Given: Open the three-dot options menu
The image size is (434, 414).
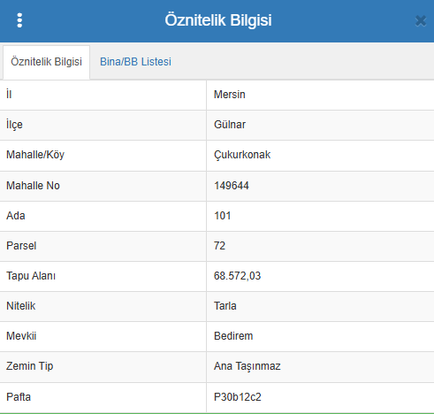Looking at the screenshot, I should (x=19, y=20).
